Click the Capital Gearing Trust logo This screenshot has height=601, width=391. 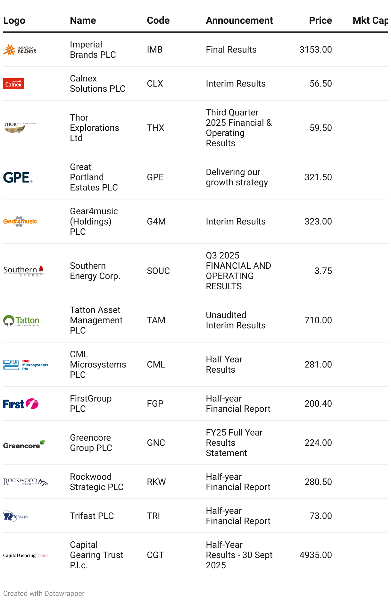coord(26,555)
